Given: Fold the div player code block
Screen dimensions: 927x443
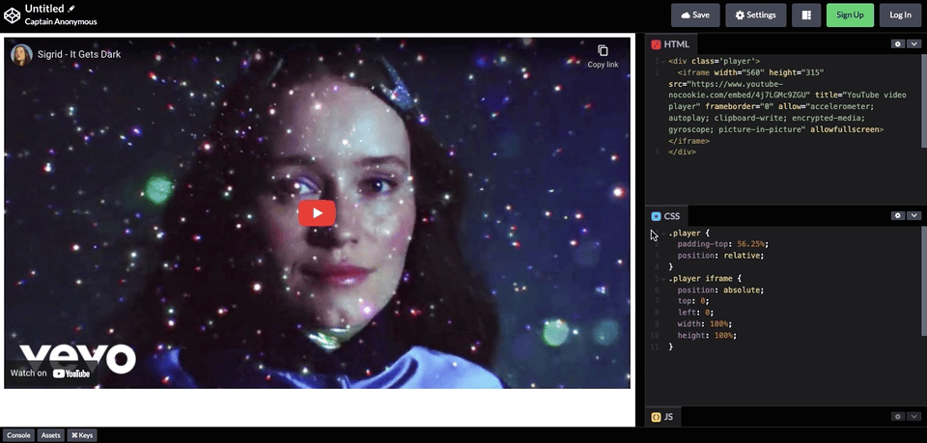Looking at the screenshot, I should 663,61.
